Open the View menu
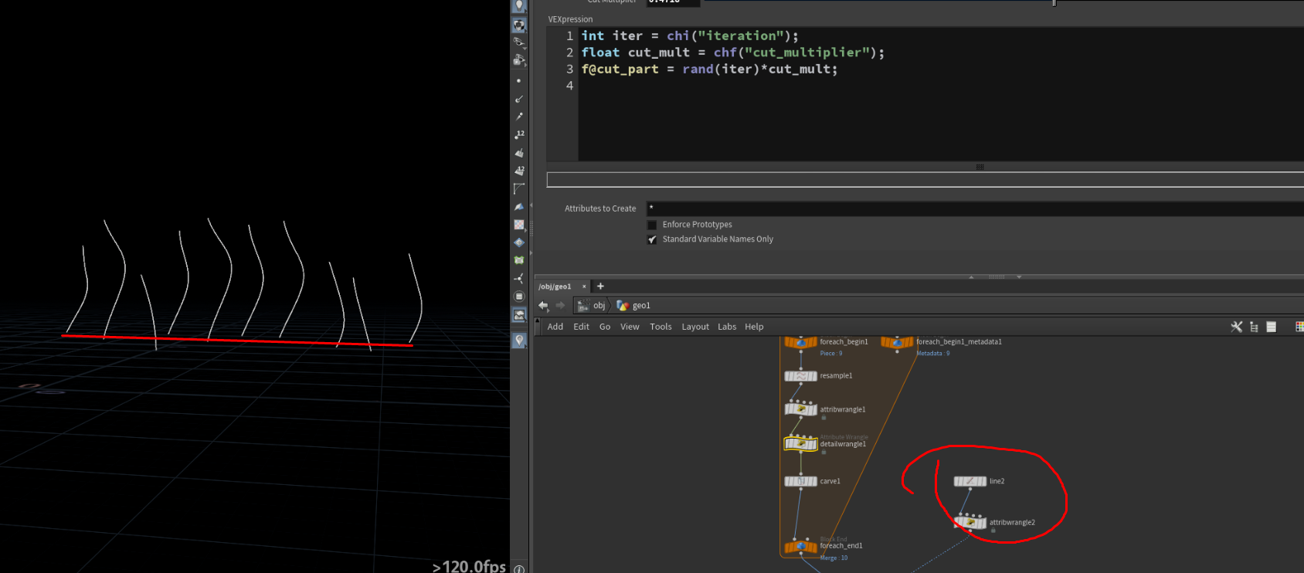Viewport: 1304px width, 573px height. [x=630, y=327]
